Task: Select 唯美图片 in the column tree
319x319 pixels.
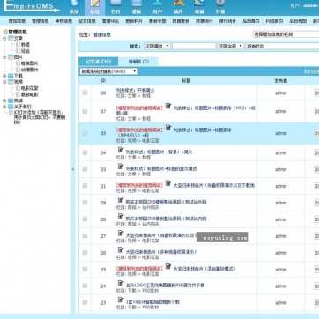Action: click(x=30, y=63)
